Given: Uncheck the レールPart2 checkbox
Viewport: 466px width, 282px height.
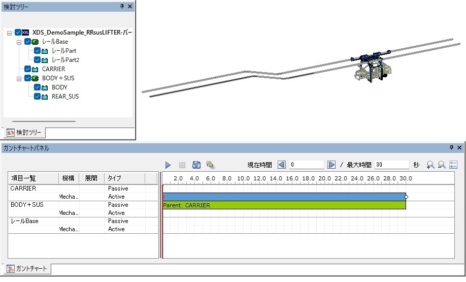Looking at the screenshot, I should [37, 60].
